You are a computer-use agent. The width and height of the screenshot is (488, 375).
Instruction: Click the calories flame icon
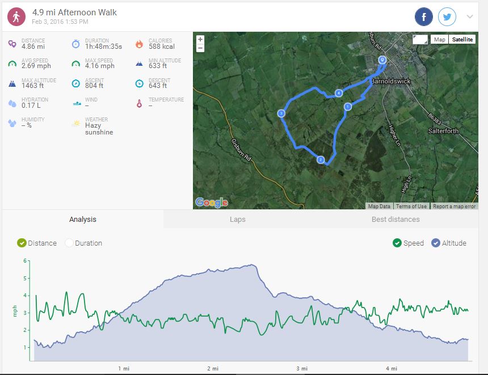pos(139,44)
